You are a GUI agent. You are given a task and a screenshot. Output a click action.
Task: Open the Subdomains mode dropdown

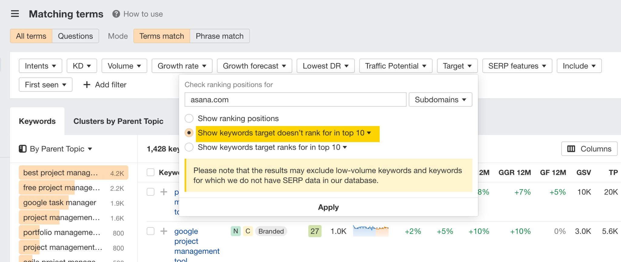tap(440, 100)
